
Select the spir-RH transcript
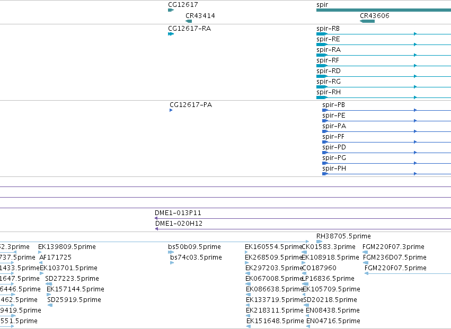pos(384,97)
